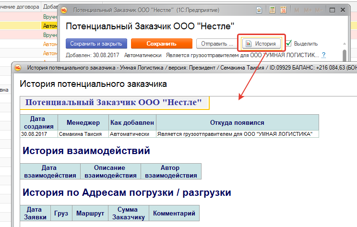
Task: Click the M+ memory add button
Action: tap(308, 10)
